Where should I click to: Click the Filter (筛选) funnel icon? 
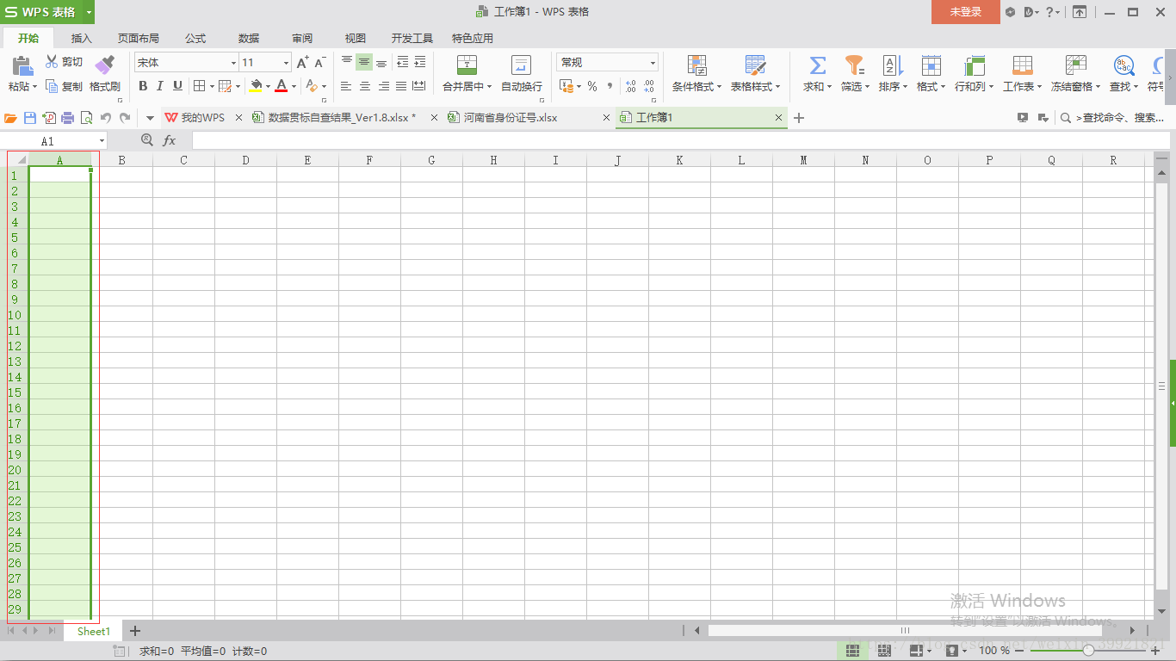[854, 65]
